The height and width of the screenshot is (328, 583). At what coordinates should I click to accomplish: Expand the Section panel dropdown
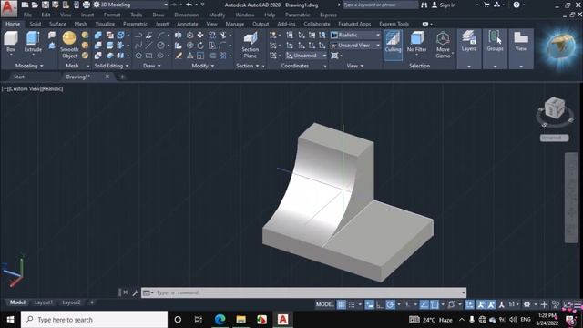[x=247, y=66]
